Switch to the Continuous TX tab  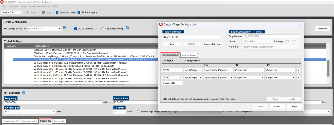point(11,121)
